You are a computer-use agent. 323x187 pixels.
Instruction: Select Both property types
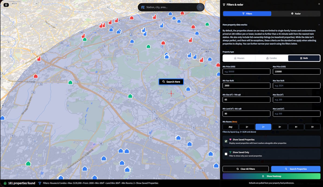304,58
